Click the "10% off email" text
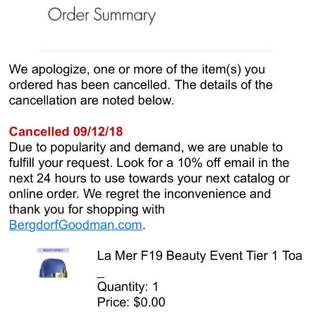The height and width of the screenshot is (312, 312). tap(215, 163)
